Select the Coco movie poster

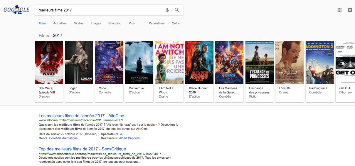[109, 63]
